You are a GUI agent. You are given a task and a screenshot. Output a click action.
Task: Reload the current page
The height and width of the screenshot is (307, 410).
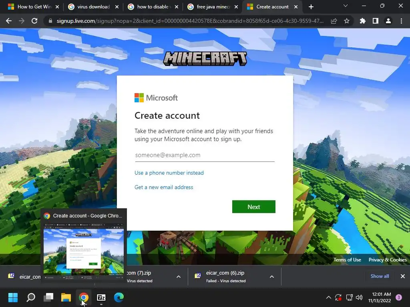[x=34, y=21]
